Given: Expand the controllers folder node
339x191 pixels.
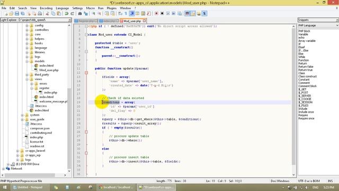Looking at the screenshot, I should point(27,30).
